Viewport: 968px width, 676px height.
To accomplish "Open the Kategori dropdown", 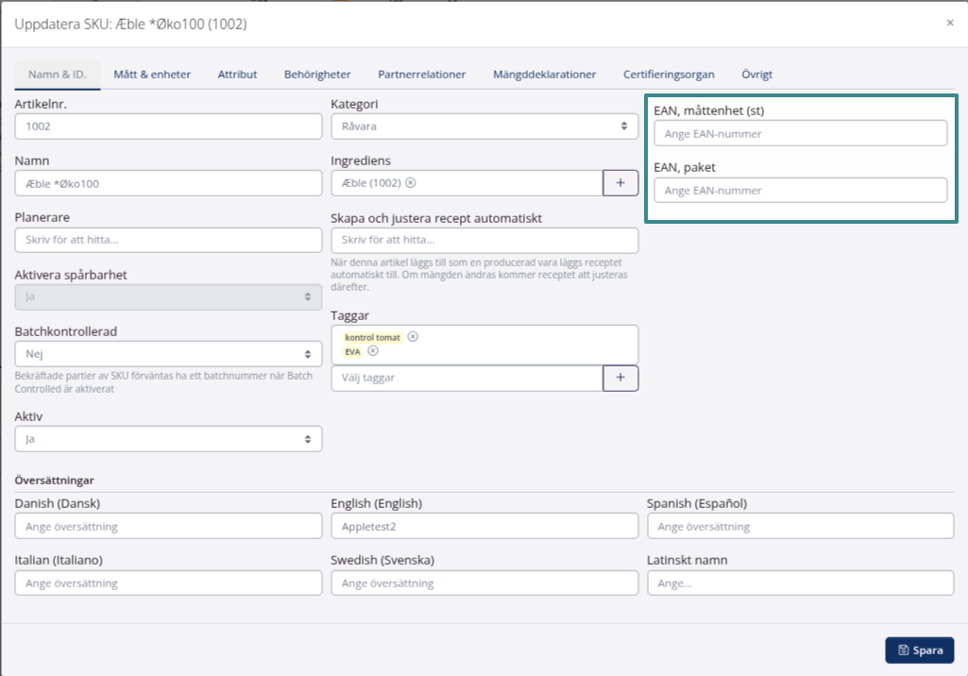I will pyautogui.click(x=484, y=126).
